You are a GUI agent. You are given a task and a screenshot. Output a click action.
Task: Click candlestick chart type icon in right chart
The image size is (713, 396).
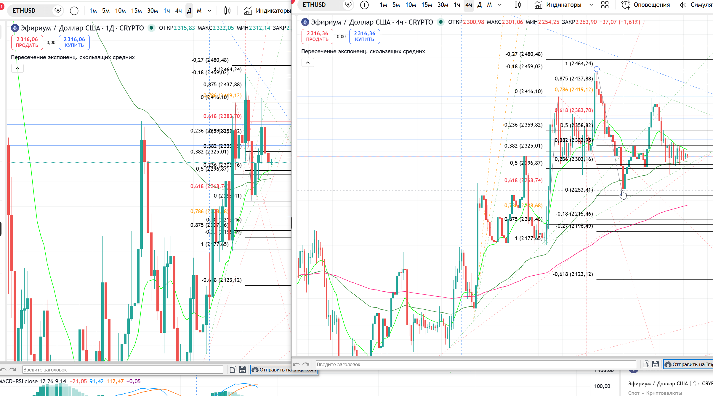[x=517, y=5]
